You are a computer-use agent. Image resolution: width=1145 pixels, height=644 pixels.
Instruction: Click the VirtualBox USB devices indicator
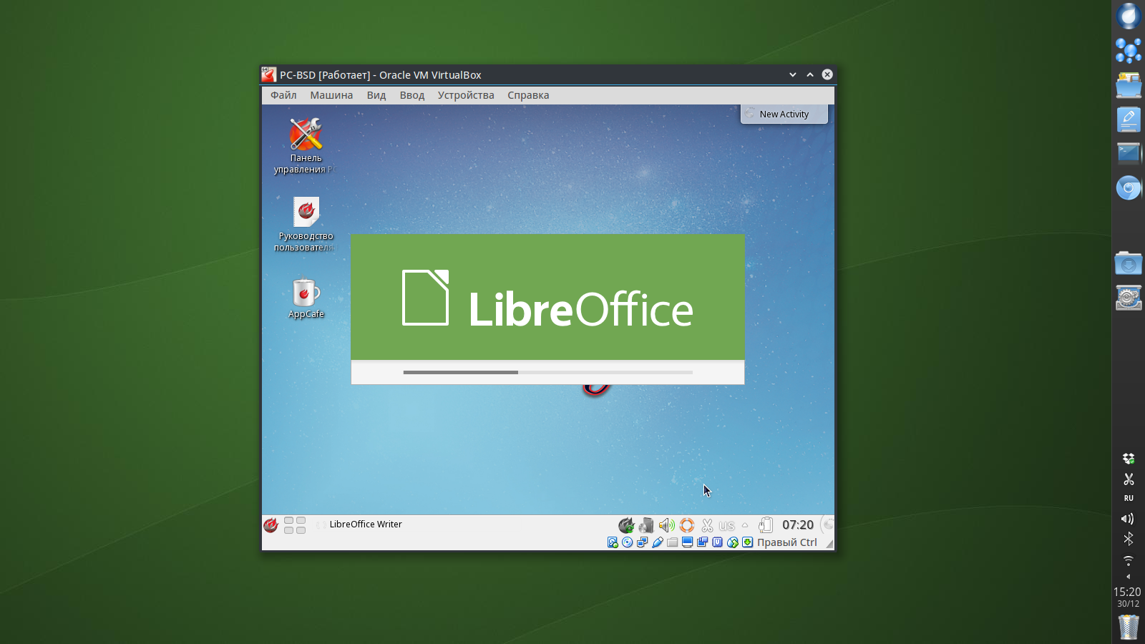point(658,542)
